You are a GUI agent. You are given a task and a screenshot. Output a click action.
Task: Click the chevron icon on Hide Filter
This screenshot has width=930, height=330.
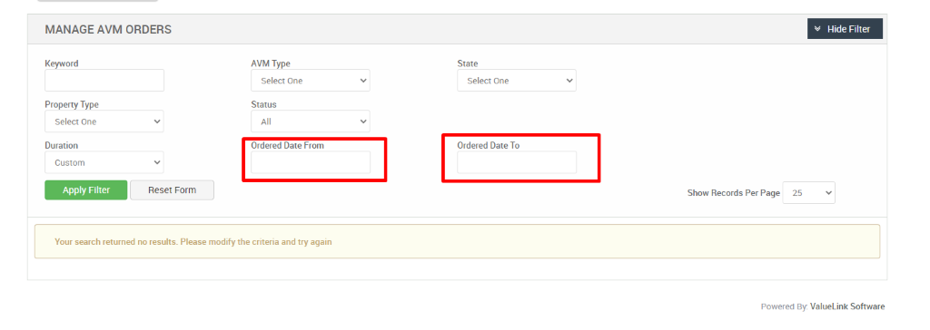(817, 29)
